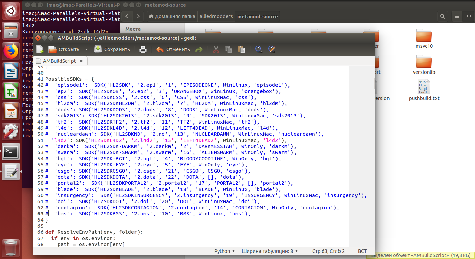Screen dimensions: 475x259
Task: Copy selection using the copy icon
Action: (229, 49)
